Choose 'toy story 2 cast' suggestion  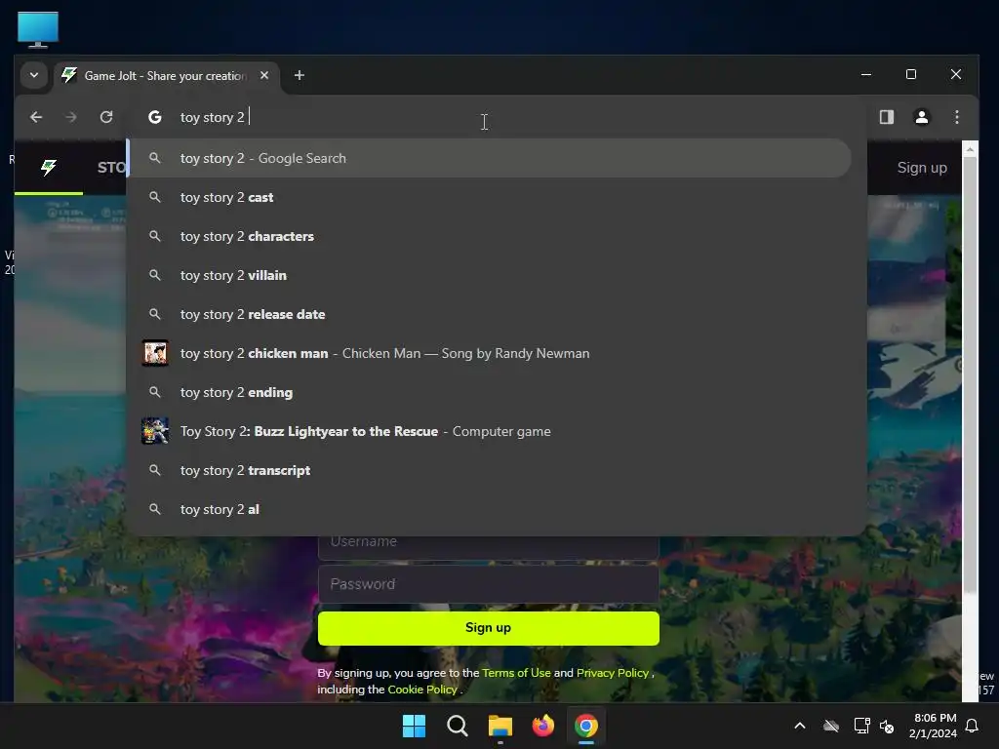point(490,197)
